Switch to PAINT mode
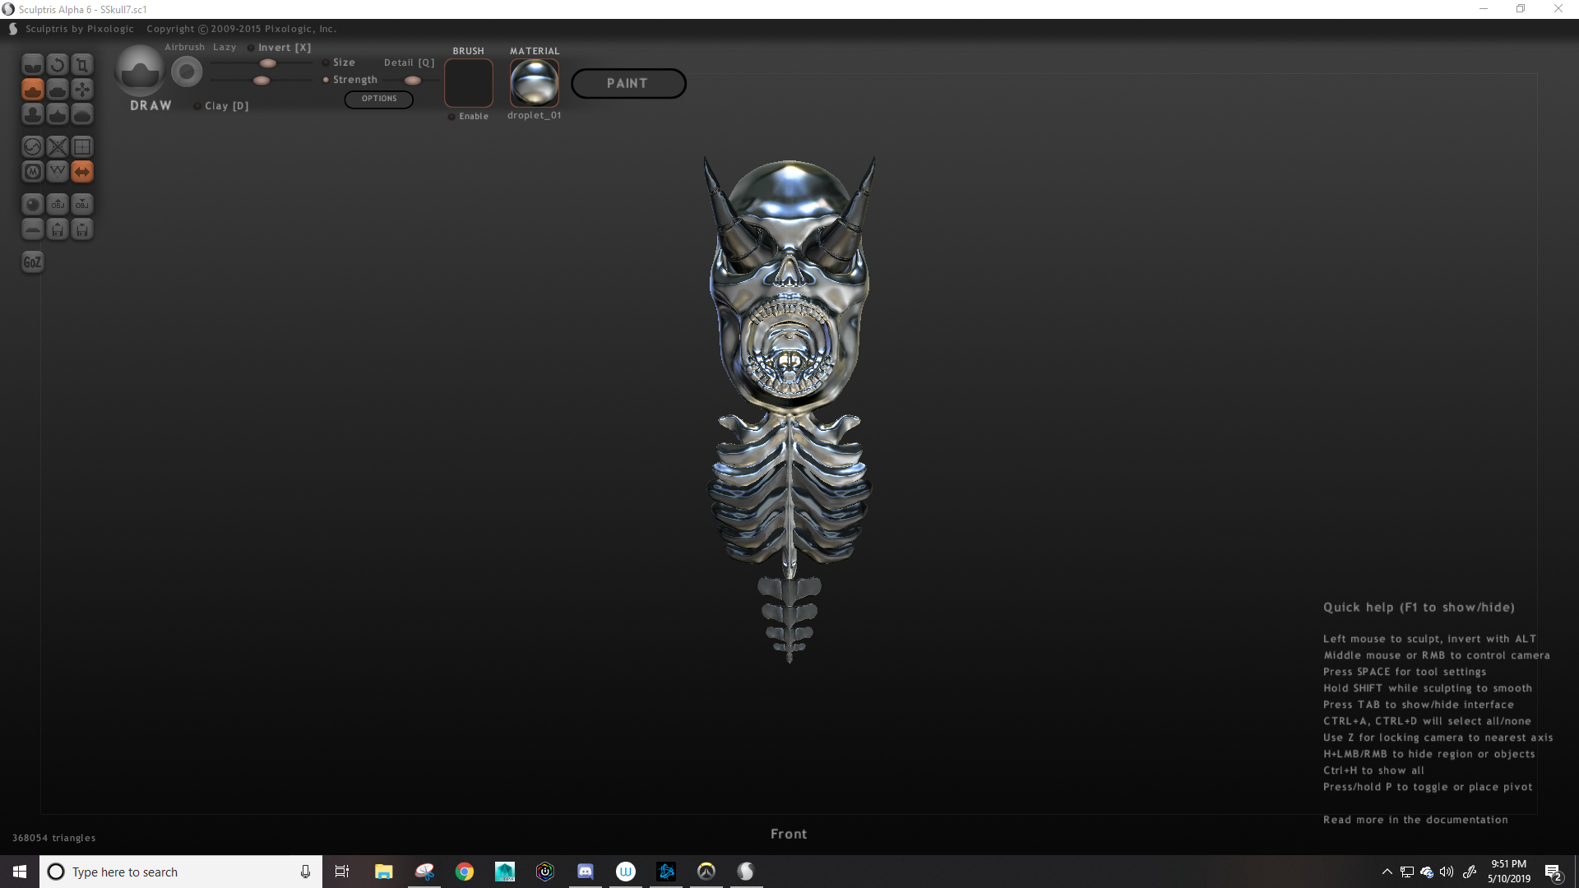 (628, 83)
